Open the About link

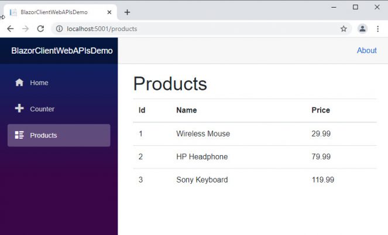tap(367, 51)
